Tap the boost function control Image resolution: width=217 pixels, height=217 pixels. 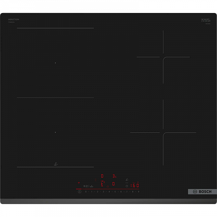[92, 186]
